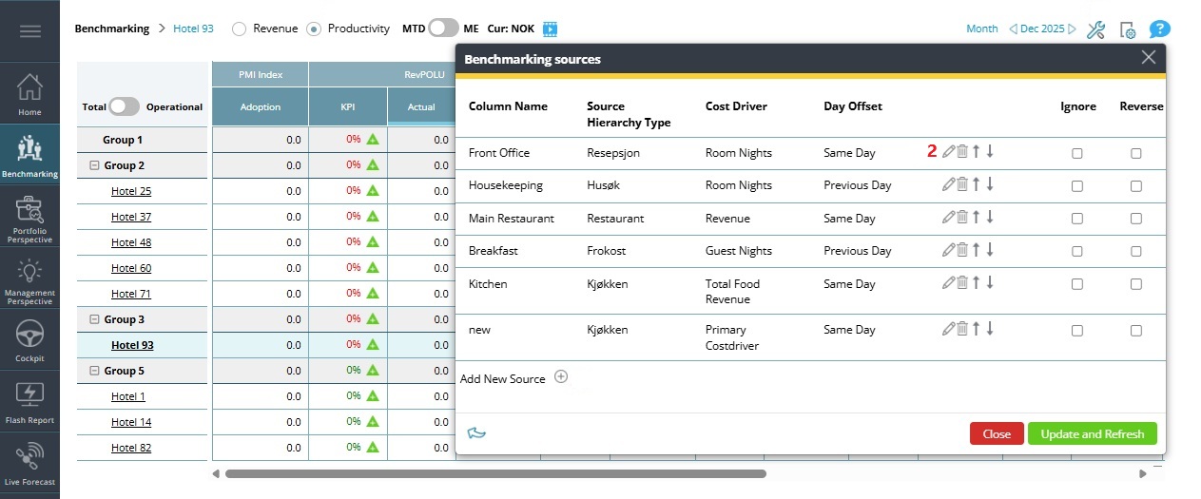The height and width of the screenshot is (499, 1201).
Task: Open the blue help question mark icon
Action: [x=1159, y=29]
